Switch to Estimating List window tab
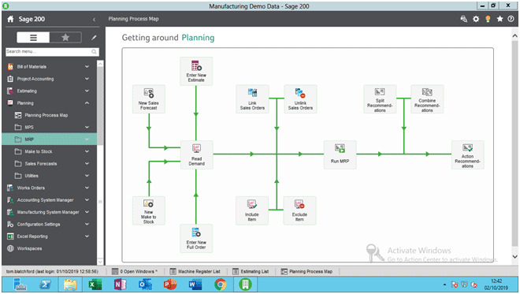The width and height of the screenshot is (520, 294). click(x=251, y=271)
